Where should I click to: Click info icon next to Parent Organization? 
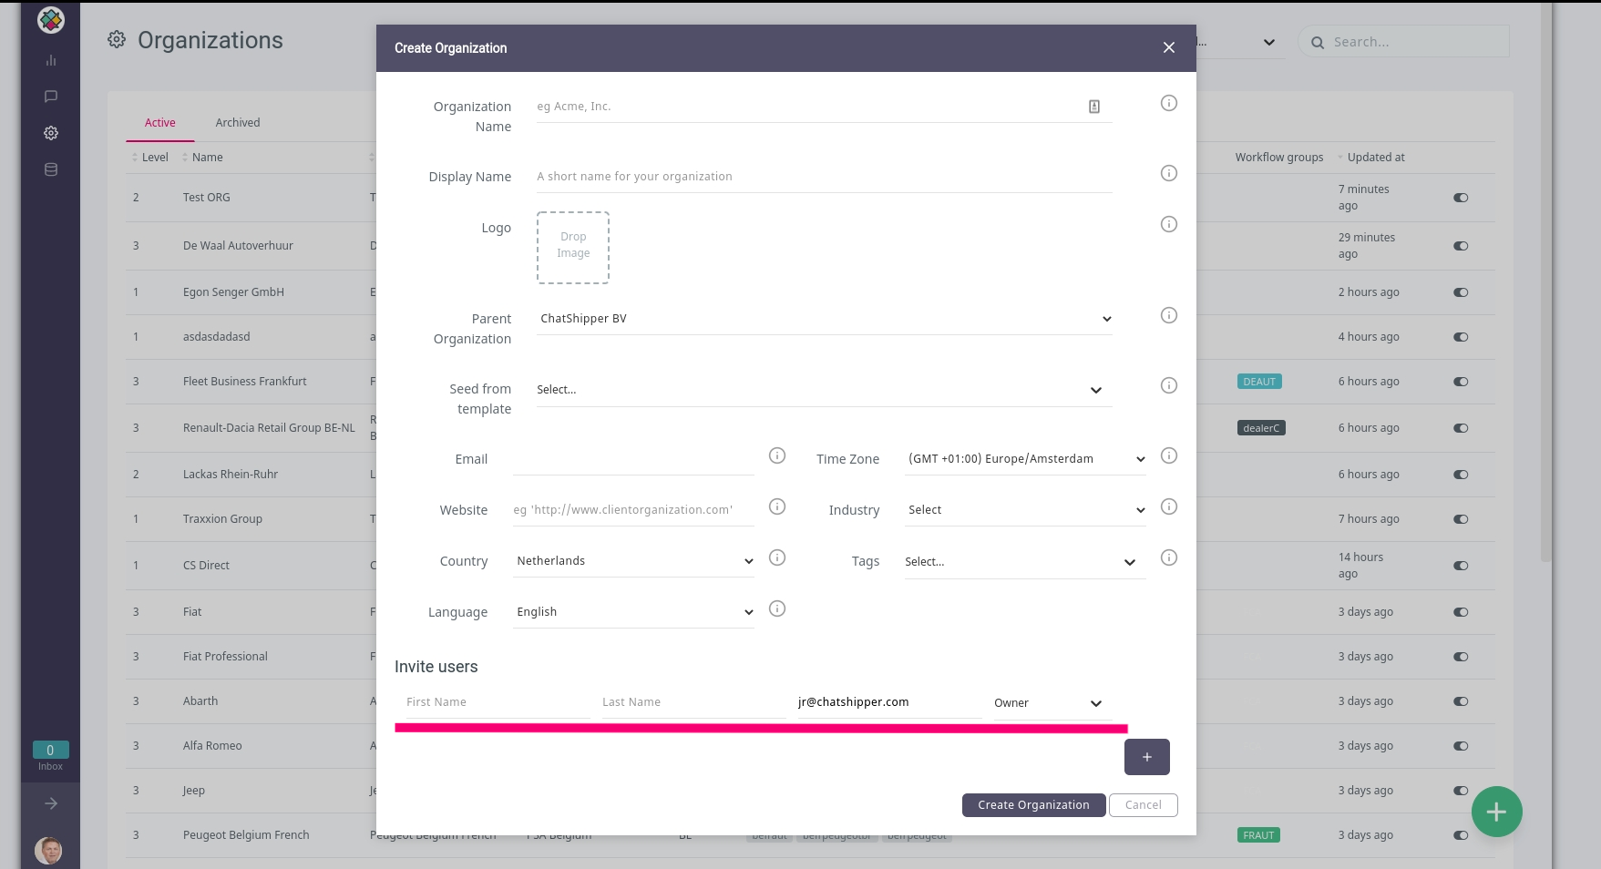pos(1169,315)
